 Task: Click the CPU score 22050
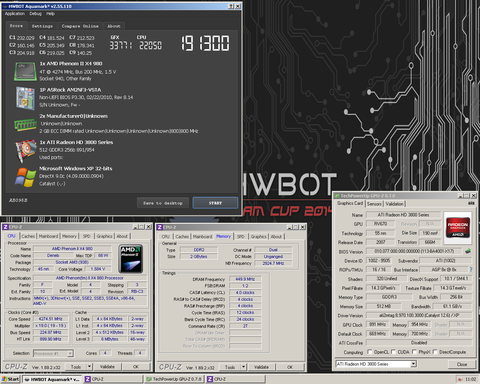pos(150,45)
